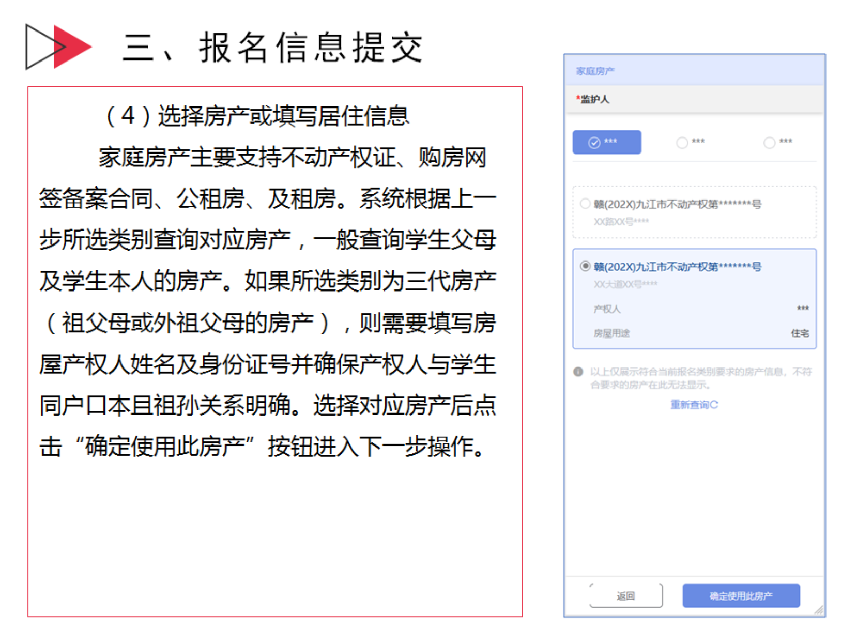The image size is (857, 629).
Task: Choose the property at XX路XX号
Action: (x=585, y=204)
